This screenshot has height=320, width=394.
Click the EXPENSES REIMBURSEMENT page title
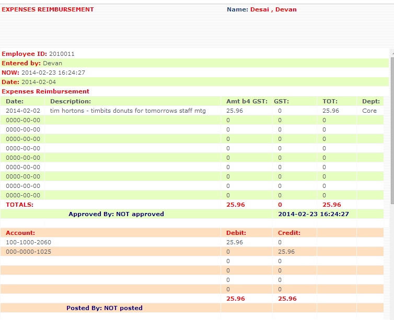[x=48, y=9]
